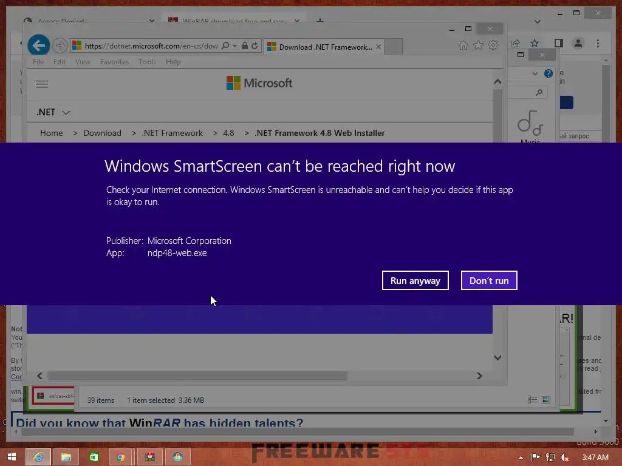Click the 3:47 AM taskbar clock
Screen dimensions: 622x466
tap(595, 458)
